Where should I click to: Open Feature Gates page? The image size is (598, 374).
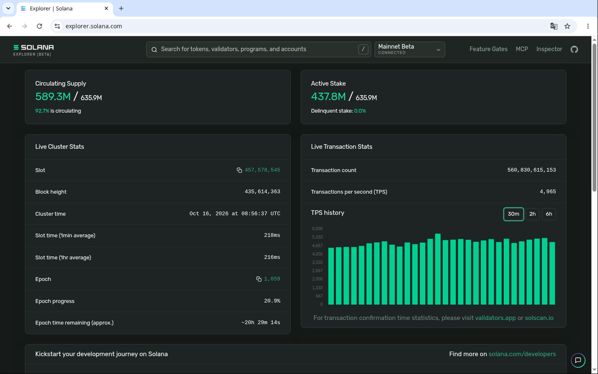coord(488,49)
